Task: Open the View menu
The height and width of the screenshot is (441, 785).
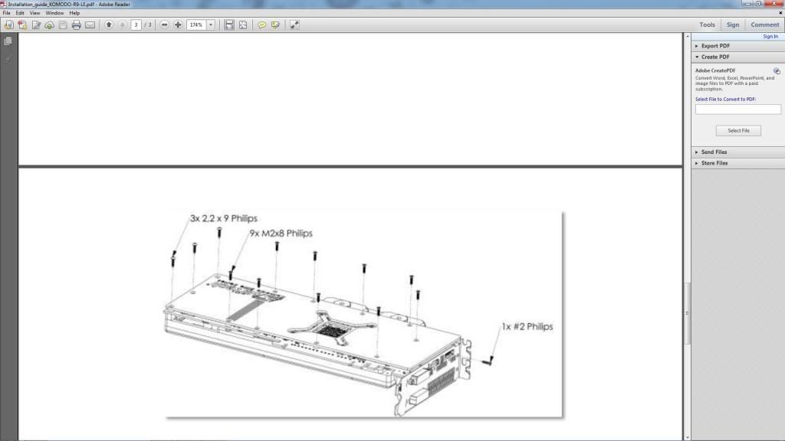Action: [x=34, y=13]
